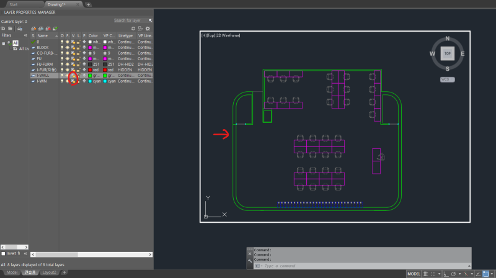The width and height of the screenshot is (496, 278).
Task: Click the New Property Filter icon
Action: pyautogui.click(x=4, y=29)
